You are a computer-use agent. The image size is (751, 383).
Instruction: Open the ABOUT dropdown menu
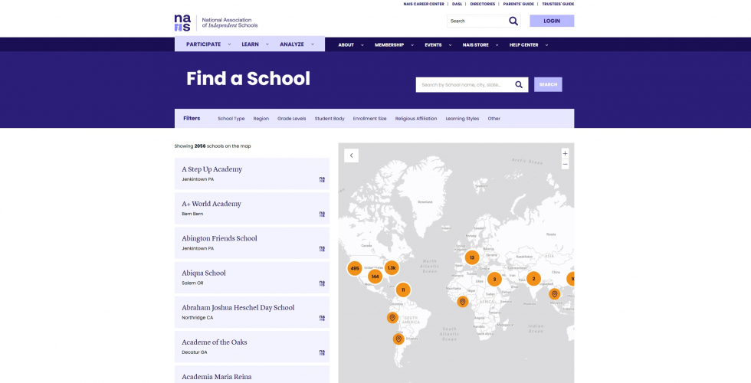tap(351, 45)
